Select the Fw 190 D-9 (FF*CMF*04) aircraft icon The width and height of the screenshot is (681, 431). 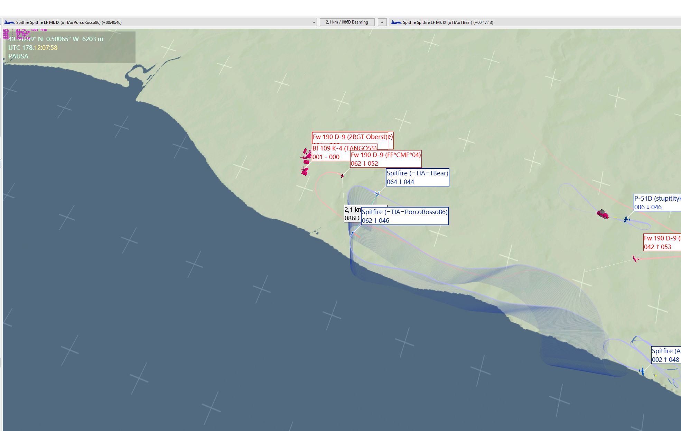coord(342,176)
